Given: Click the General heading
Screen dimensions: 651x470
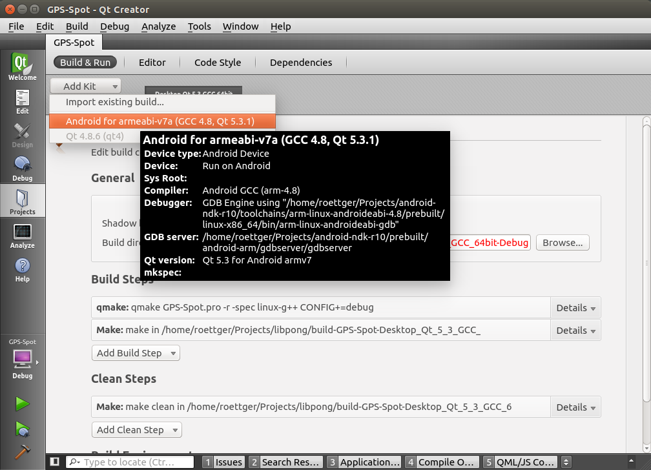Looking at the screenshot, I should click(113, 178).
